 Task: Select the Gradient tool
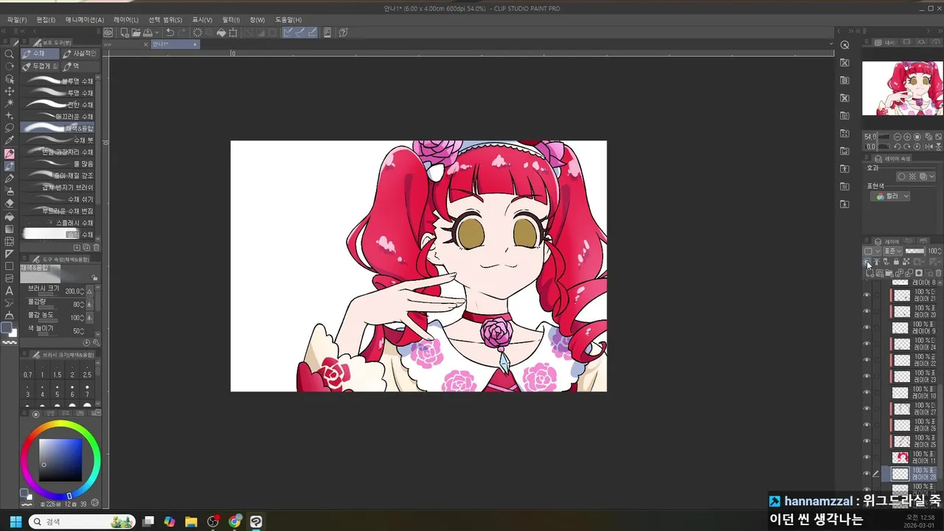pos(10,229)
